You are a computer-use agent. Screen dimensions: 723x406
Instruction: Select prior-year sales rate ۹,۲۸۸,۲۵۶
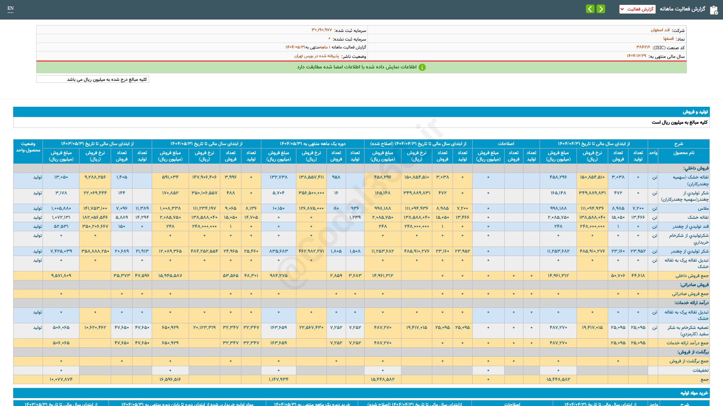point(95,177)
